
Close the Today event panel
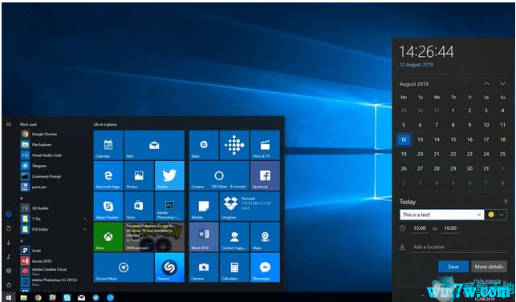(x=505, y=201)
